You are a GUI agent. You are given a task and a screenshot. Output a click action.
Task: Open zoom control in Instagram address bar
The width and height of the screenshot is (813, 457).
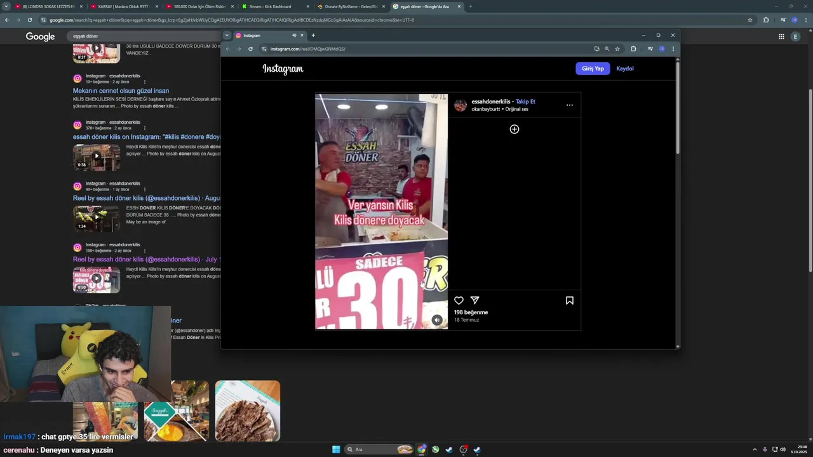click(607, 49)
